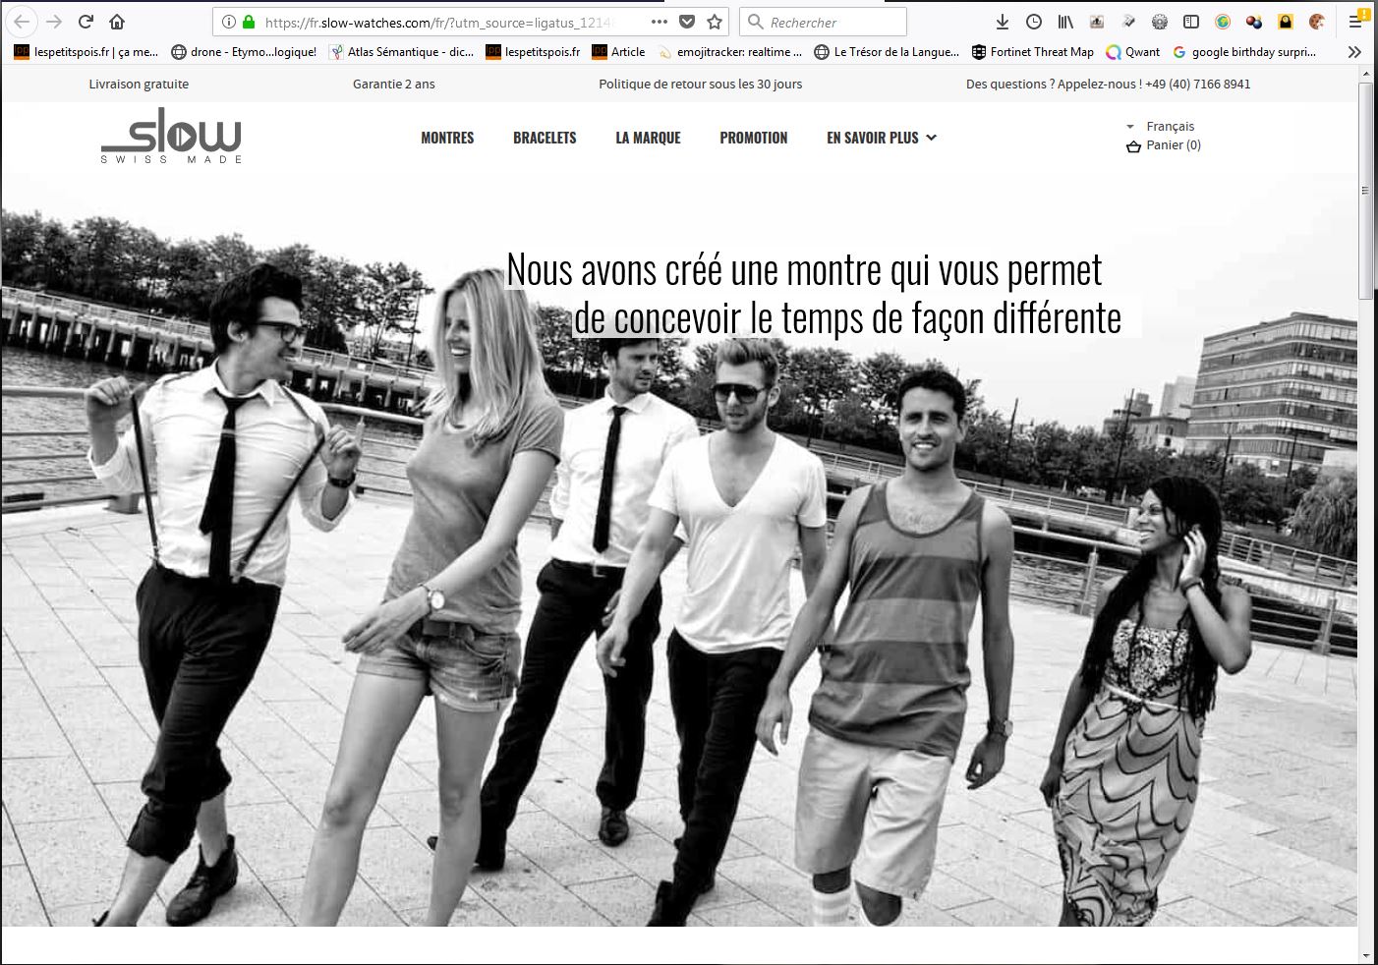Open the Atlas Sémantique bookmark
Viewport: 1378px width, 965px height.
coord(402,52)
